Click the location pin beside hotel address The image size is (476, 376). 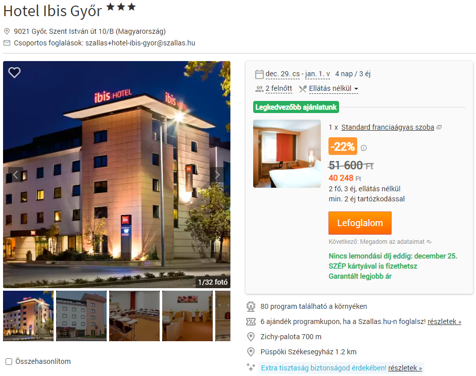pyautogui.click(x=7, y=31)
